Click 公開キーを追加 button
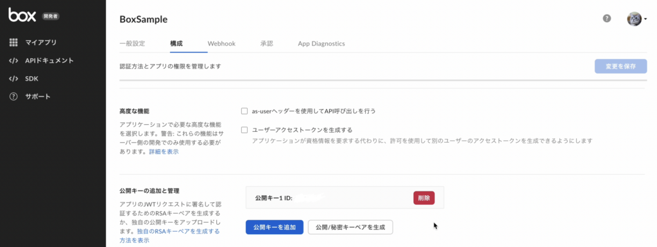This screenshot has width=657, height=247. tap(275, 227)
